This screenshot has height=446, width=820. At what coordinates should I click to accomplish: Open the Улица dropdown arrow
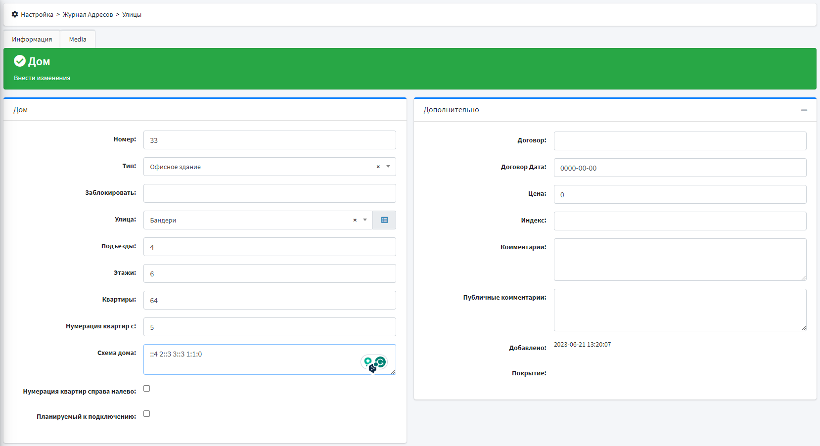click(x=365, y=220)
